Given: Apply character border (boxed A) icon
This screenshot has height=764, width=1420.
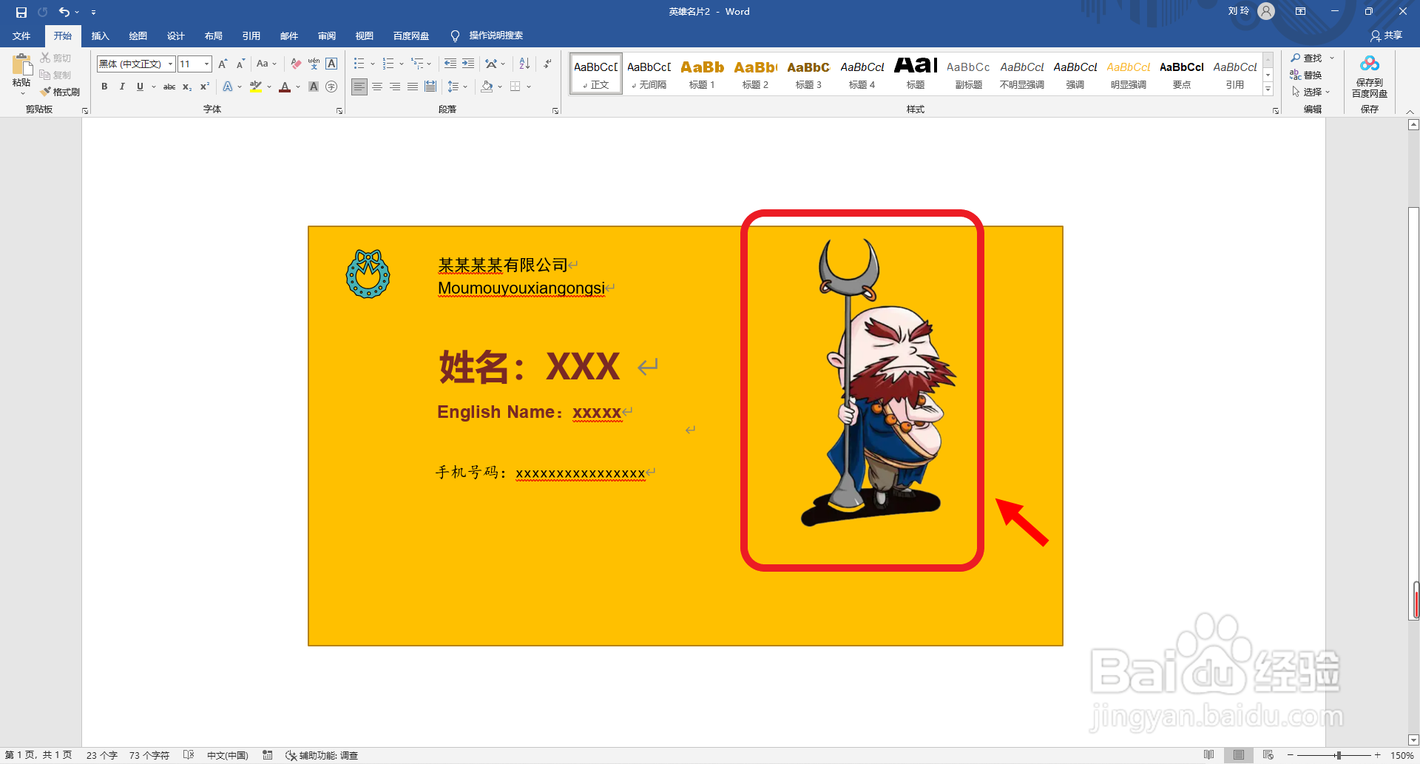Looking at the screenshot, I should [x=331, y=64].
